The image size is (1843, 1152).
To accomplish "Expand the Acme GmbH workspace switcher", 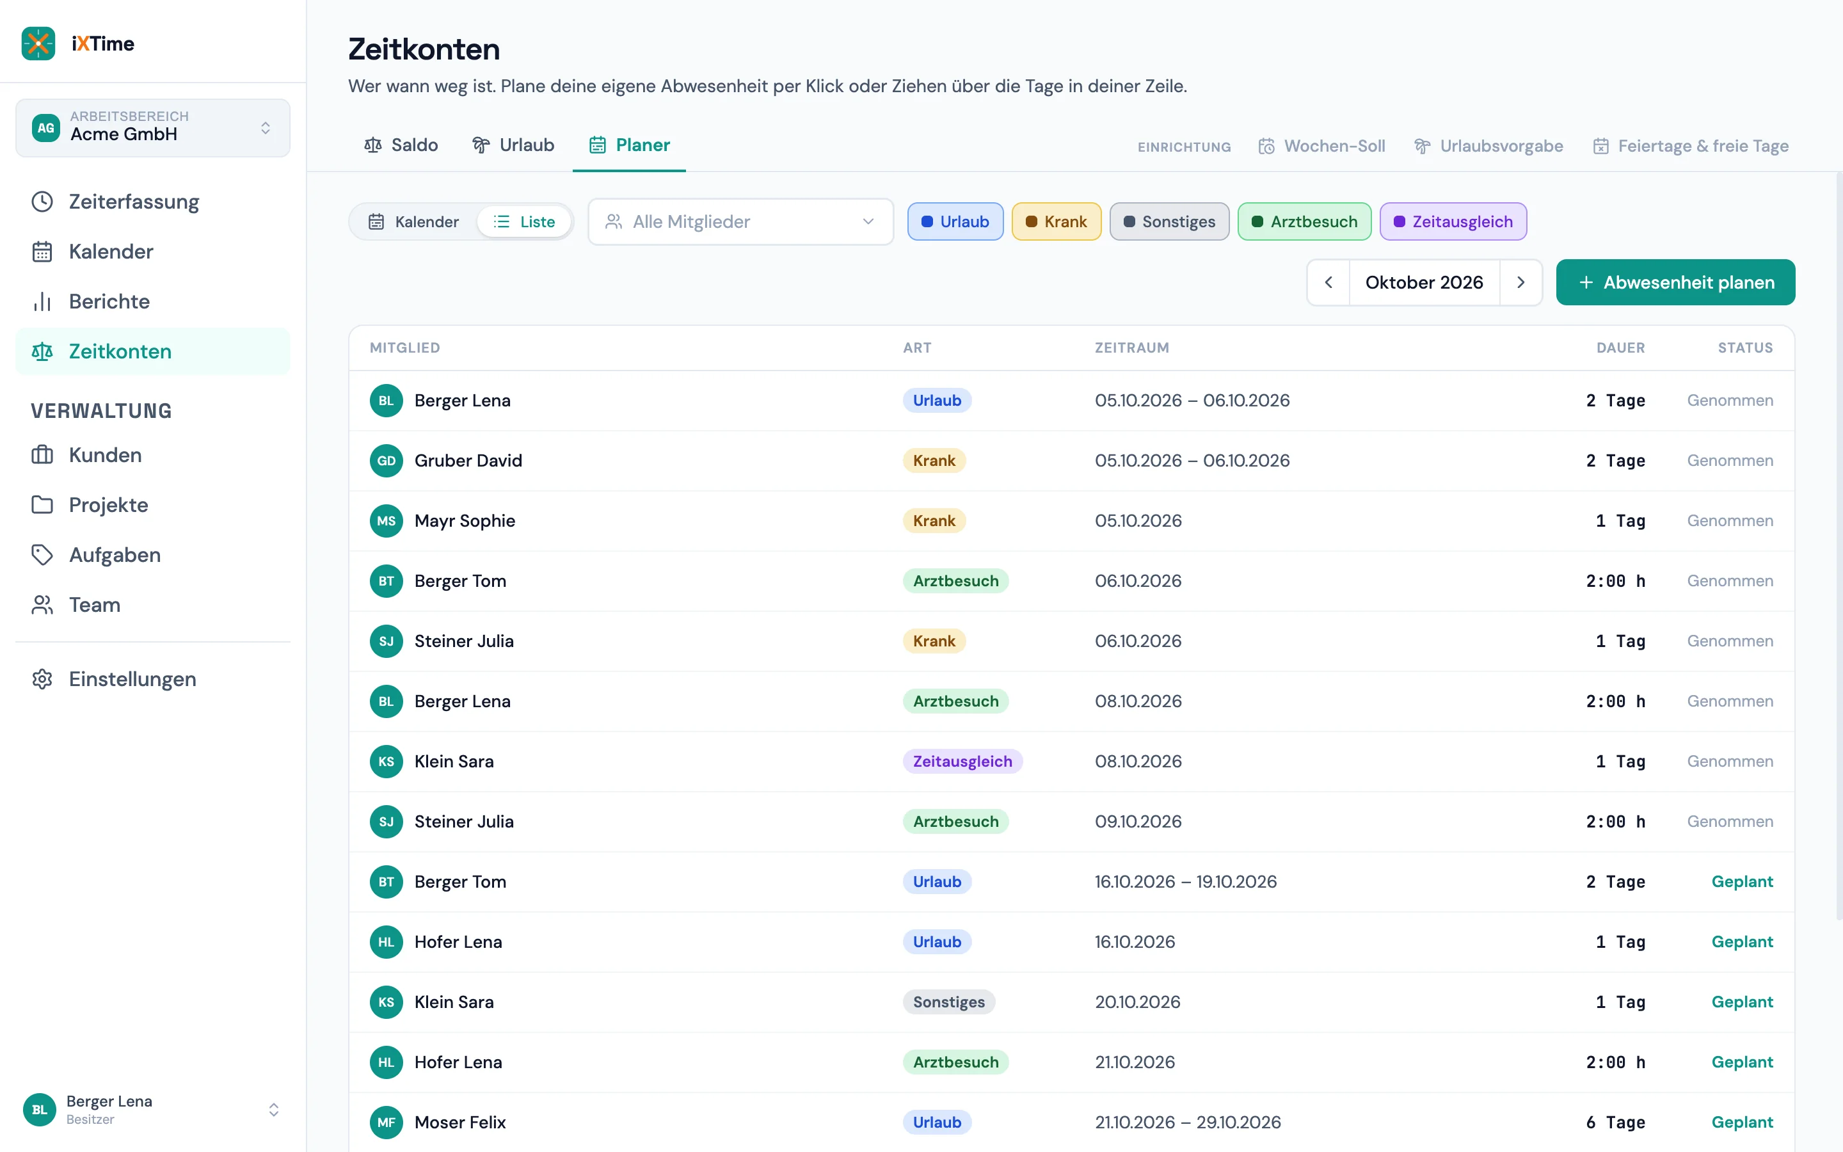I will pyautogui.click(x=152, y=127).
